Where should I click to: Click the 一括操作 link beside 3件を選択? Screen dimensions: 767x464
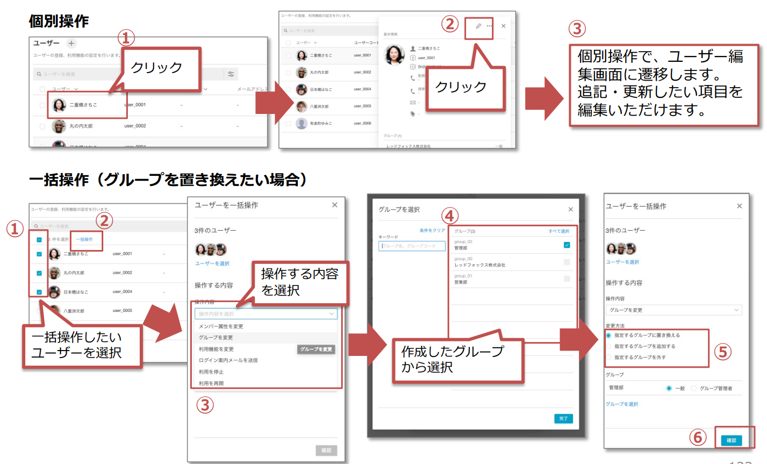tap(84, 239)
